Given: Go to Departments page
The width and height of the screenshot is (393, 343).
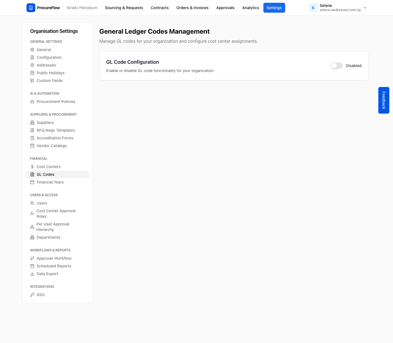Looking at the screenshot, I should (x=57, y=237).
